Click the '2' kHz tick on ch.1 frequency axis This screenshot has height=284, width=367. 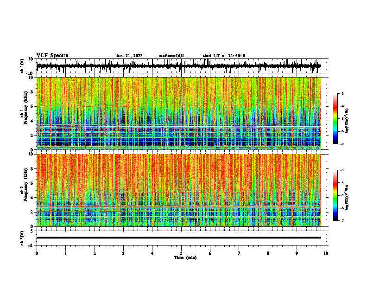[x=32, y=135]
